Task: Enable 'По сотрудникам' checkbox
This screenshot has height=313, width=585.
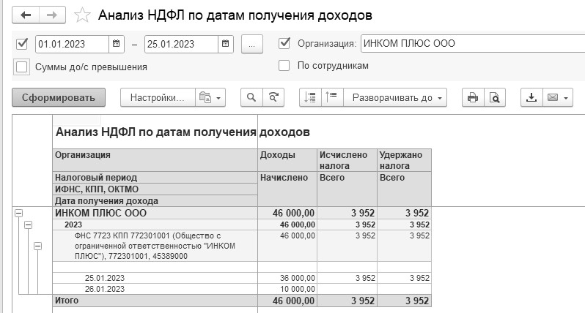Action: tap(284, 66)
